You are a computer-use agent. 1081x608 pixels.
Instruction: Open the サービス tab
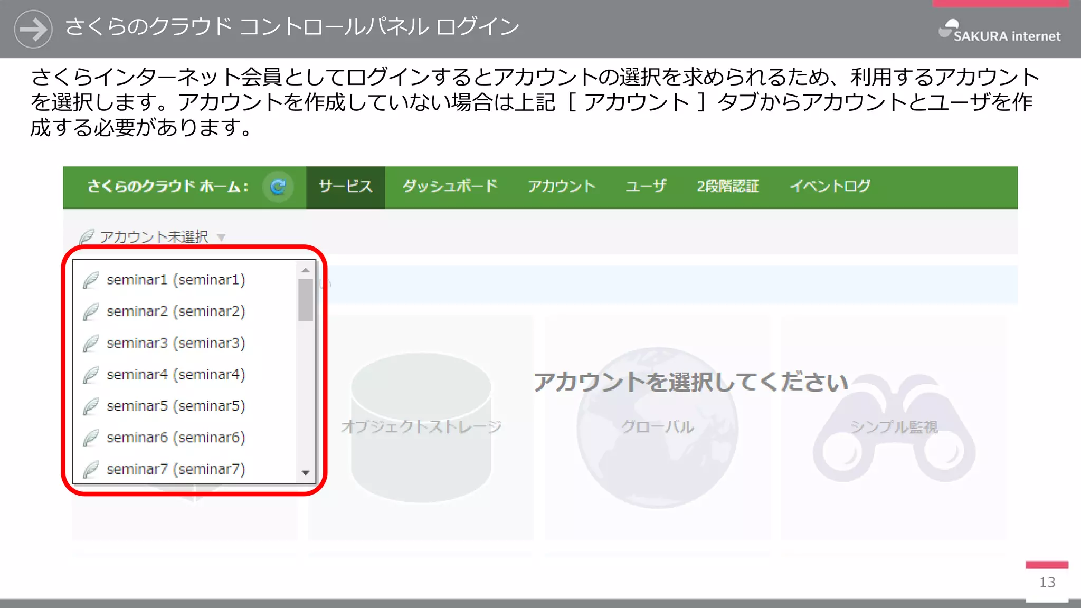pos(346,187)
